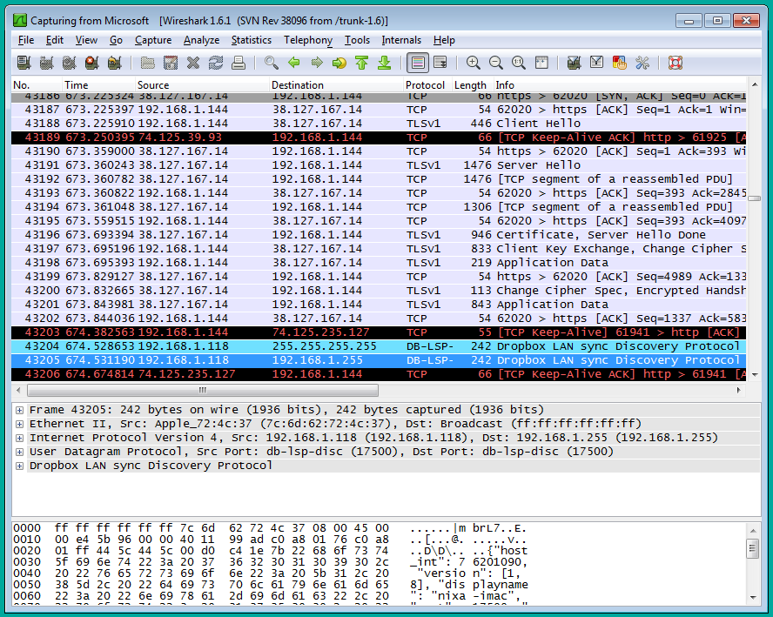Go to packet number icon

[339, 63]
